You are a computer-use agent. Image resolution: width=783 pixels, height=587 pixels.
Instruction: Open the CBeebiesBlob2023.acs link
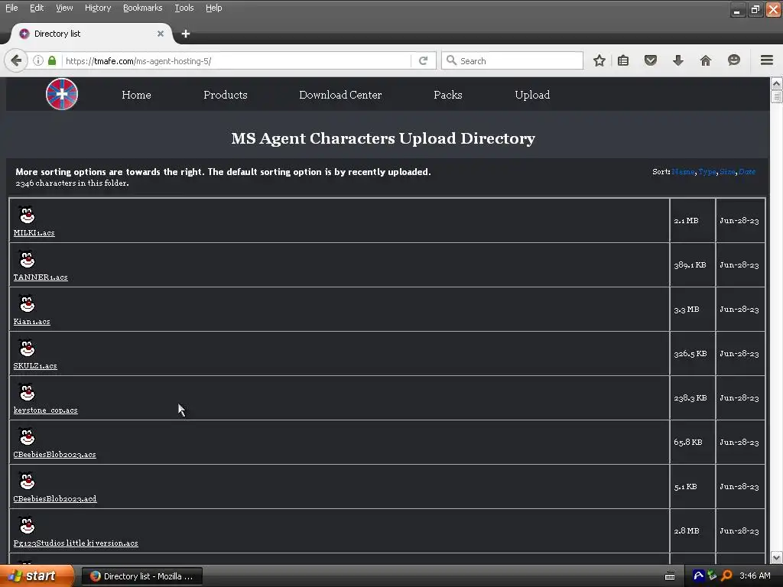pos(54,455)
